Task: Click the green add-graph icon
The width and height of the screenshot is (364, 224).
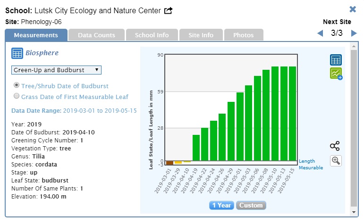Action: click(x=336, y=74)
